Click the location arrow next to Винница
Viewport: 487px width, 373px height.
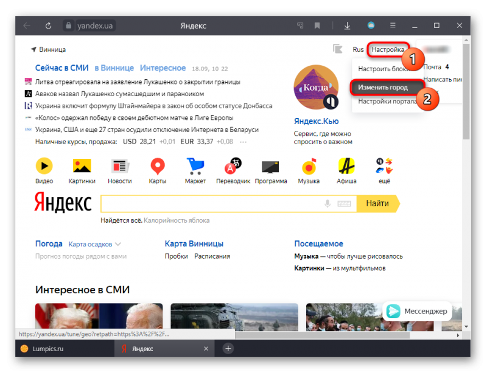coord(33,49)
